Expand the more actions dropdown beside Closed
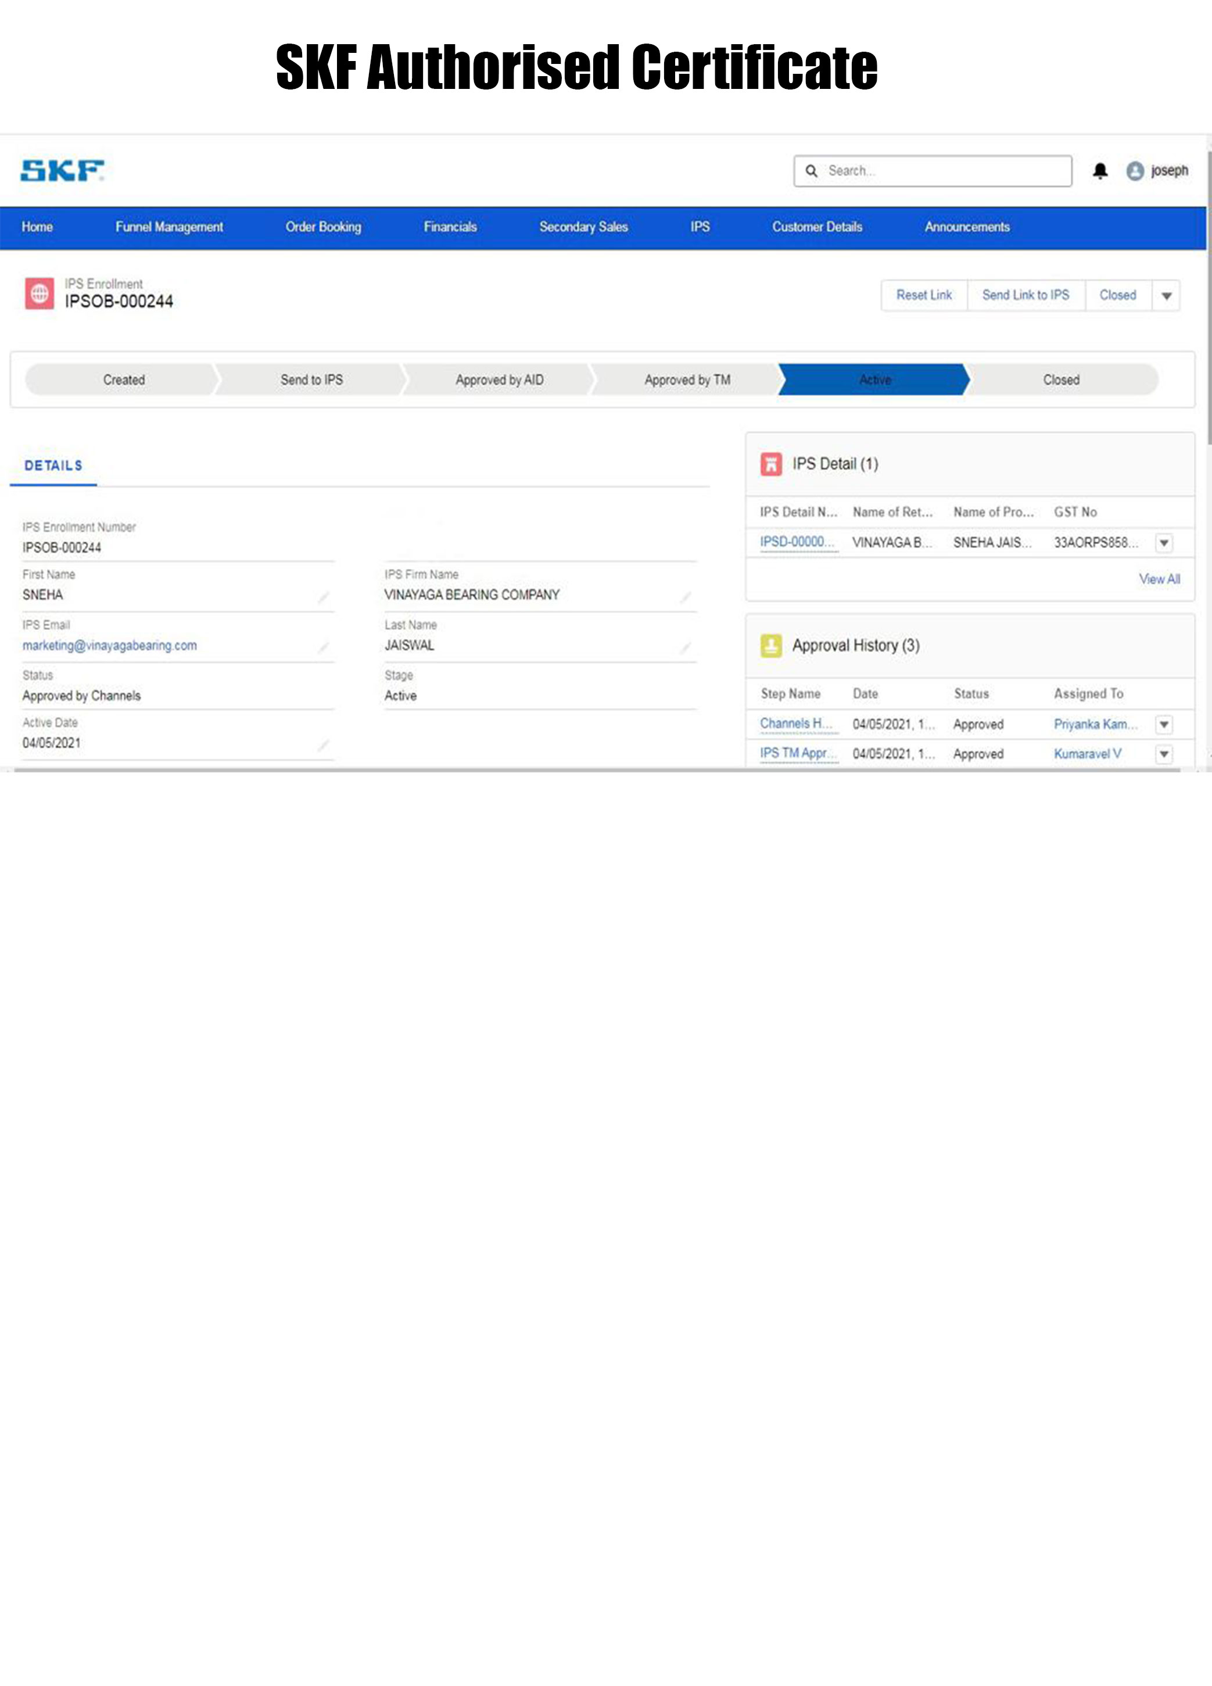 point(1166,296)
